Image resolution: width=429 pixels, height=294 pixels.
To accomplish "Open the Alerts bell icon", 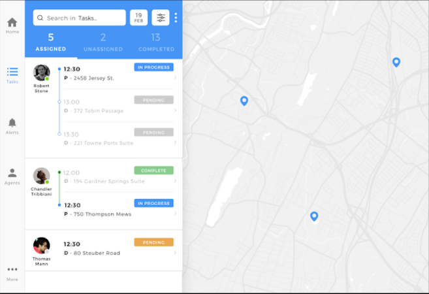I will point(12,123).
